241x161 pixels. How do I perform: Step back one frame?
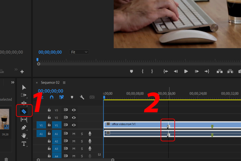coord(176,71)
